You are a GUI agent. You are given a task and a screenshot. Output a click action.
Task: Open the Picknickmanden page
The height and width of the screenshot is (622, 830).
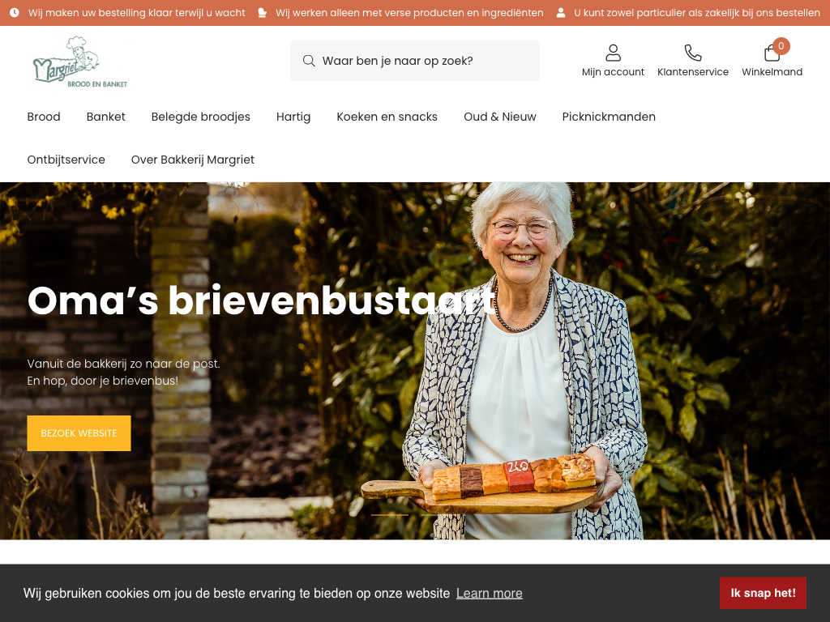(x=609, y=117)
